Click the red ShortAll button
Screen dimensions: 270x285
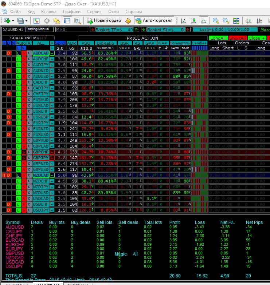coord(238,38)
